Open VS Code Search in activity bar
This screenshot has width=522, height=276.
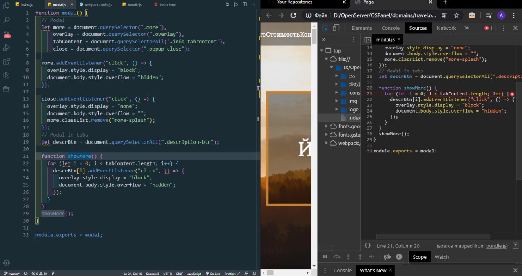7,20
